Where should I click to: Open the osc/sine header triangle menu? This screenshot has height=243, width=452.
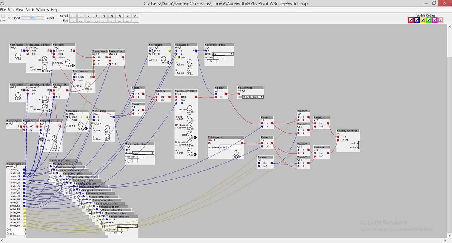click(x=53, y=44)
